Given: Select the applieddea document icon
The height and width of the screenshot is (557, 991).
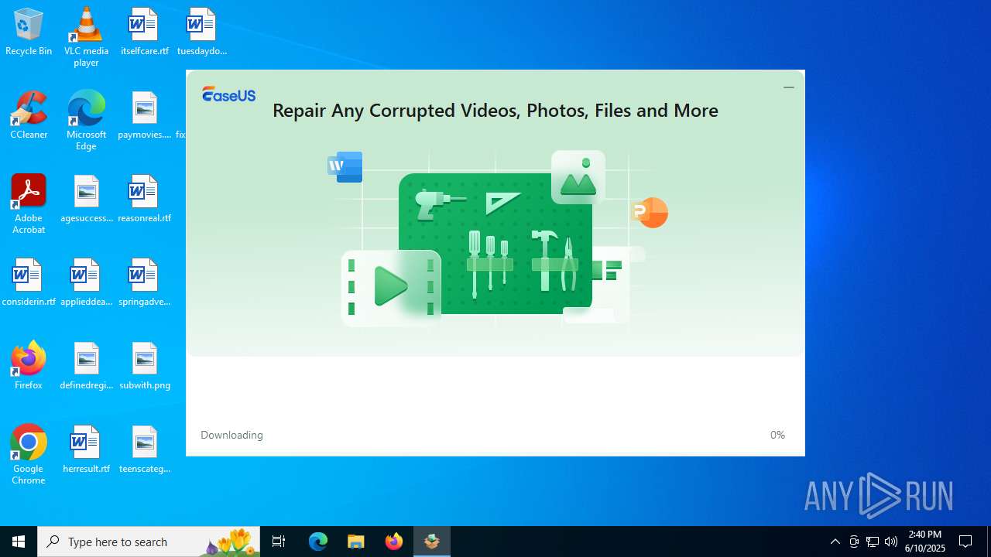Looking at the screenshot, I should 86,283.
